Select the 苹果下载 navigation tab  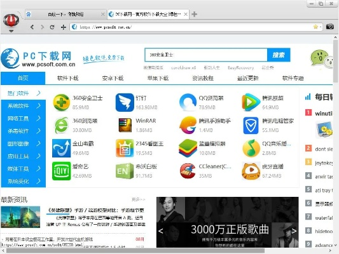click(158, 78)
